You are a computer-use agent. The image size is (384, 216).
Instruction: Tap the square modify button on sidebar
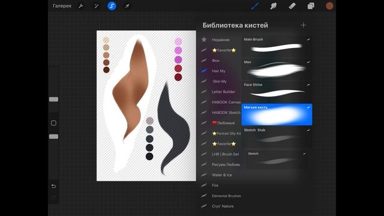pos(53,123)
